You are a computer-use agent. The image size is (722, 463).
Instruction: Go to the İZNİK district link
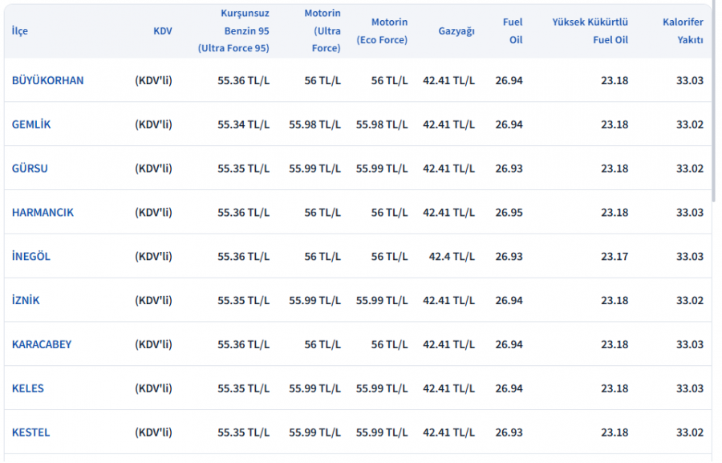point(26,301)
